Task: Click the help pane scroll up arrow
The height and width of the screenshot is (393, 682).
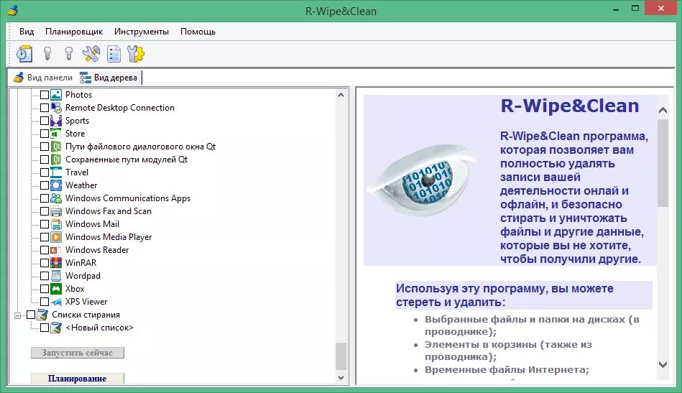Action: click(663, 111)
